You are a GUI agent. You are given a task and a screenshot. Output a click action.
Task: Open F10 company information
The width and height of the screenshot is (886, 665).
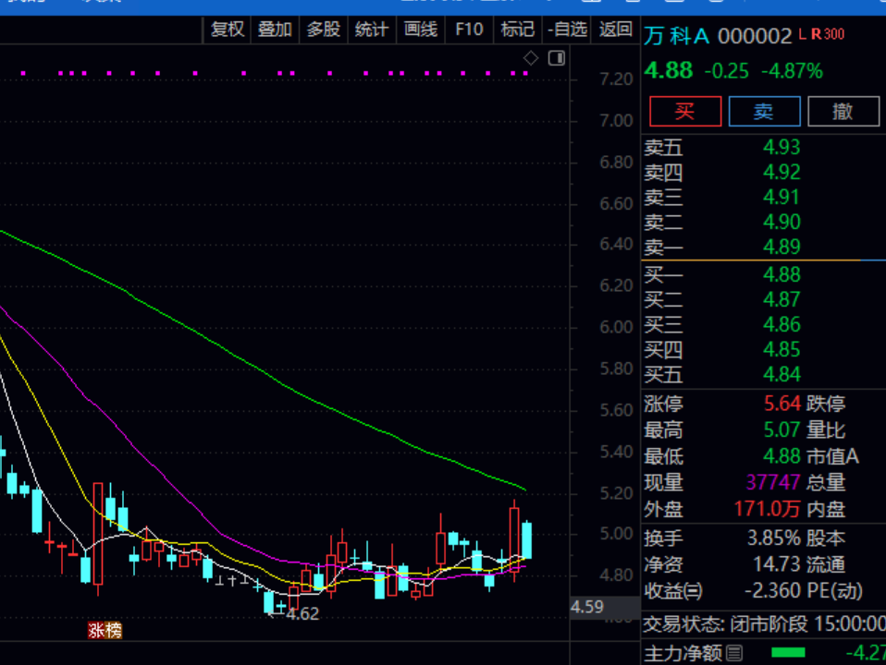(x=469, y=30)
